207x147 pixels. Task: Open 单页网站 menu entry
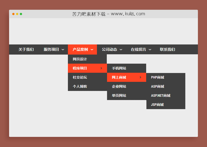point(119,95)
